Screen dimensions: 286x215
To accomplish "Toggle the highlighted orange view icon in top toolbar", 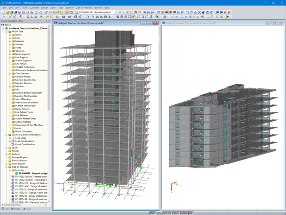I will coord(166,12).
